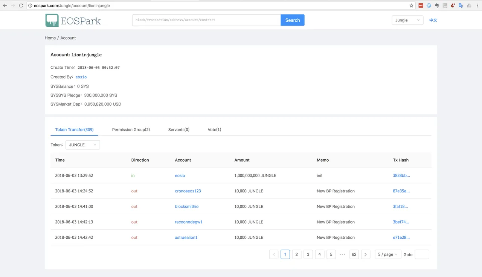Click the Memo column header
The image size is (482, 277).
pyautogui.click(x=323, y=160)
